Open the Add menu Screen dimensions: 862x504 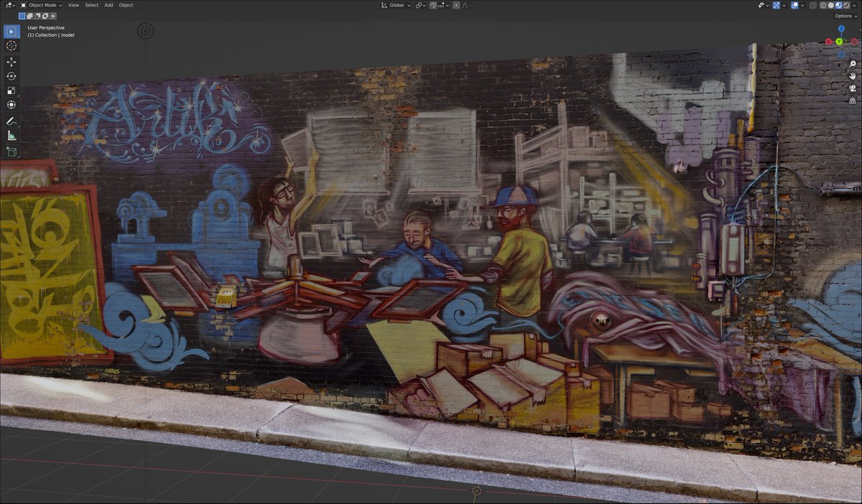tap(108, 5)
